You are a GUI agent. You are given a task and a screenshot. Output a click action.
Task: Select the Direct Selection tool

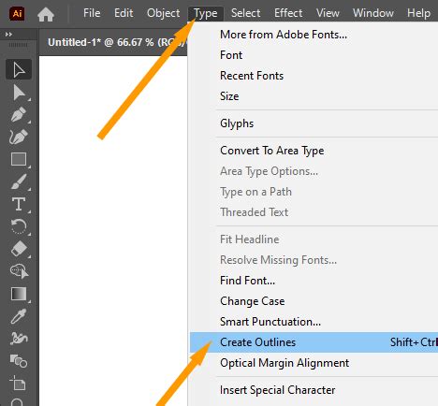[19, 93]
